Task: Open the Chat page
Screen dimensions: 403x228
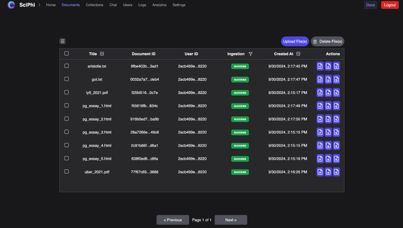Action: (x=113, y=5)
